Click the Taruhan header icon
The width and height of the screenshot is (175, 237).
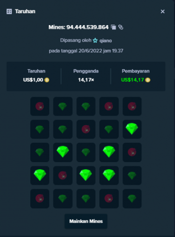coord(9,11)
